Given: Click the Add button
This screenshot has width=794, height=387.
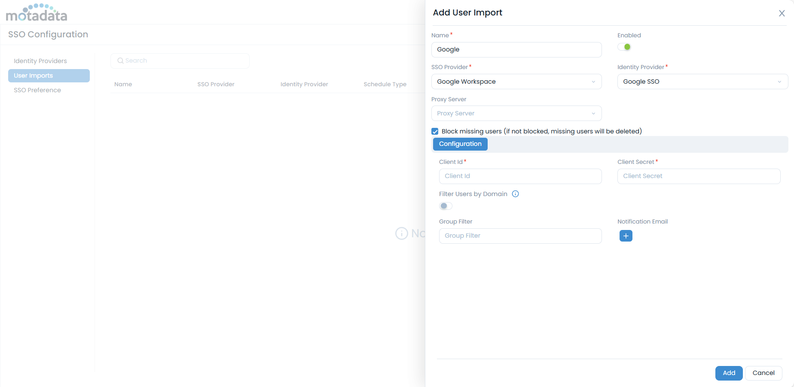Looking at the screenshot, I should [729, 373].
